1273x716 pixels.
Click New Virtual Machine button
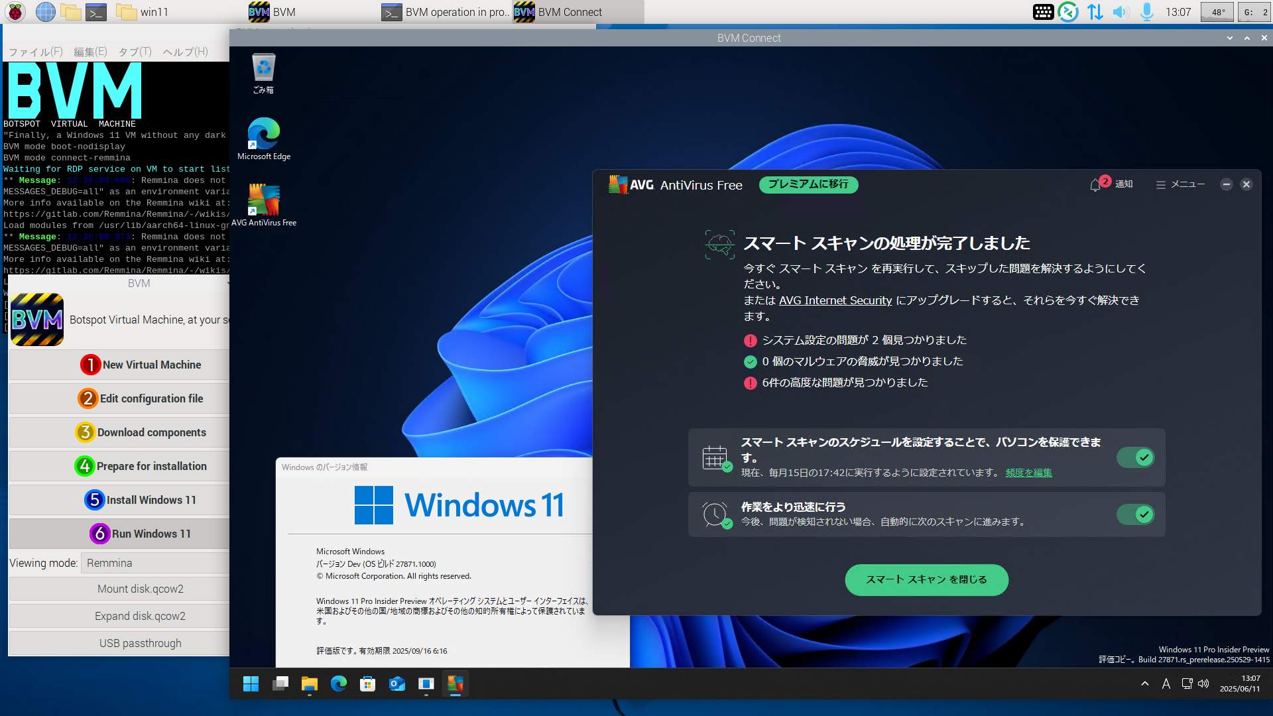click(119, 365)
